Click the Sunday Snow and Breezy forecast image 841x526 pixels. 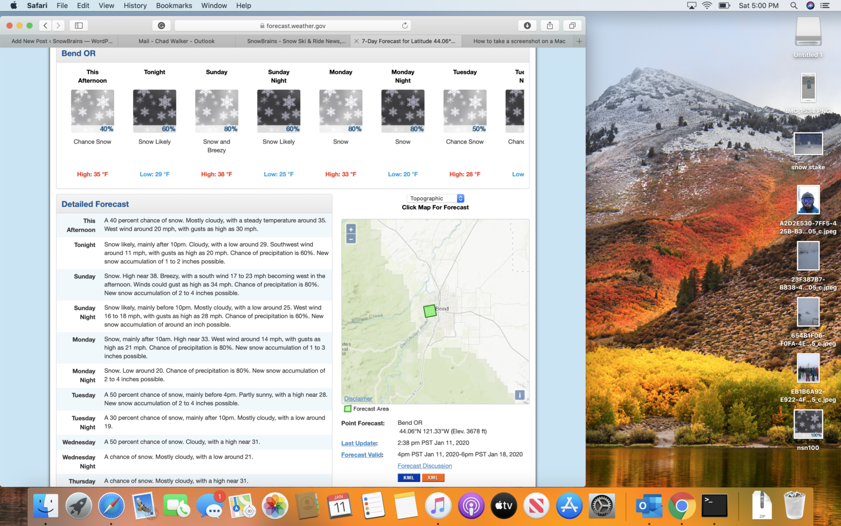(217, 111)
